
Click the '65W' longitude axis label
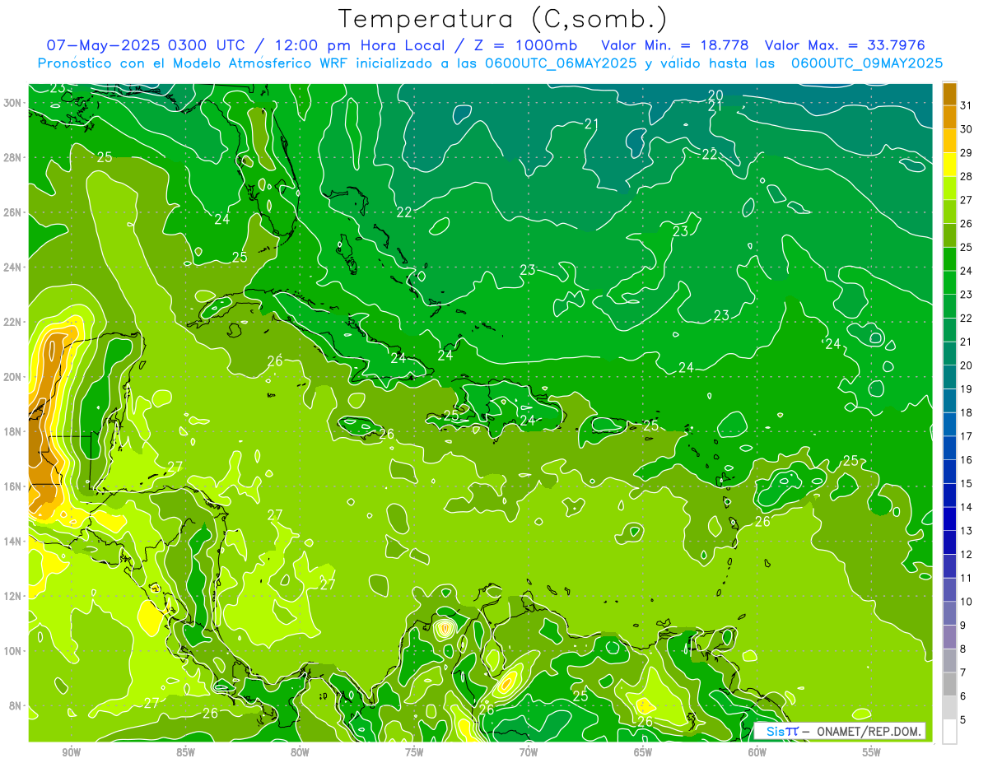click(643, 752)
